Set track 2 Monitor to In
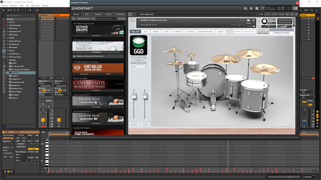The height and width of the screenshot is (180, 321). [x=56, y=90]
